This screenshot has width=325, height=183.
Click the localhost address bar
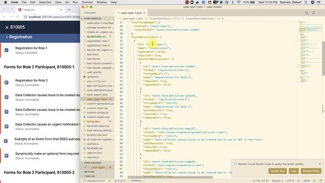tap(54, 17)
